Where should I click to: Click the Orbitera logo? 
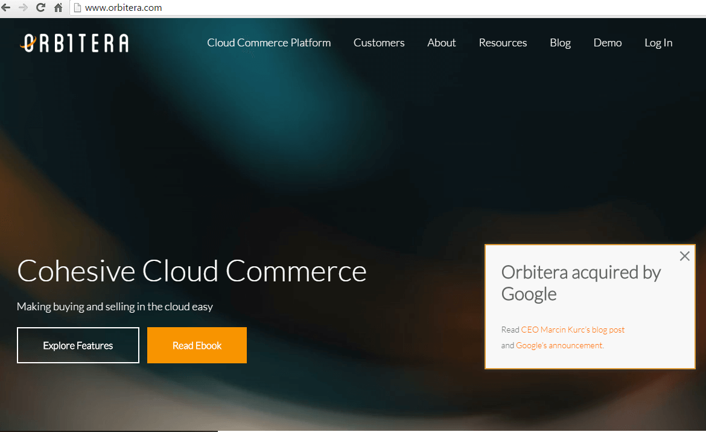(74, 43)
